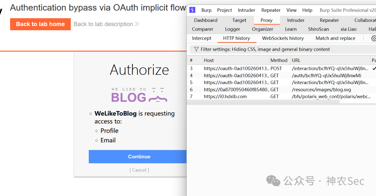
Task: Open the Learn tab
Action: click(291, 29)
